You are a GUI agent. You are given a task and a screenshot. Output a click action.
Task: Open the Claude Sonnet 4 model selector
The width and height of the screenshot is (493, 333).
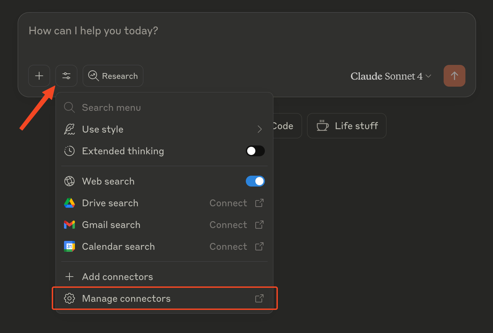tap(391, 76)
